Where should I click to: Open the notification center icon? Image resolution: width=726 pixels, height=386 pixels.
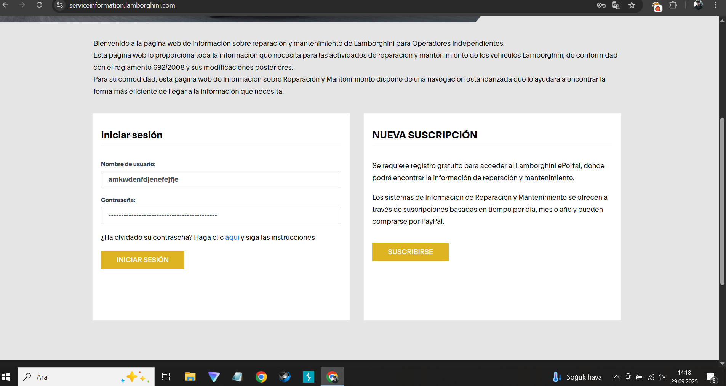coord(712,378)
